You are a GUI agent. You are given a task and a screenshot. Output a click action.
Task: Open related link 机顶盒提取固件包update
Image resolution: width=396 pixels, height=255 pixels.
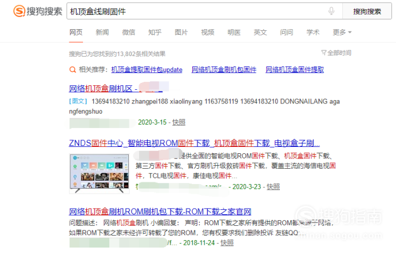coord(146,70)
